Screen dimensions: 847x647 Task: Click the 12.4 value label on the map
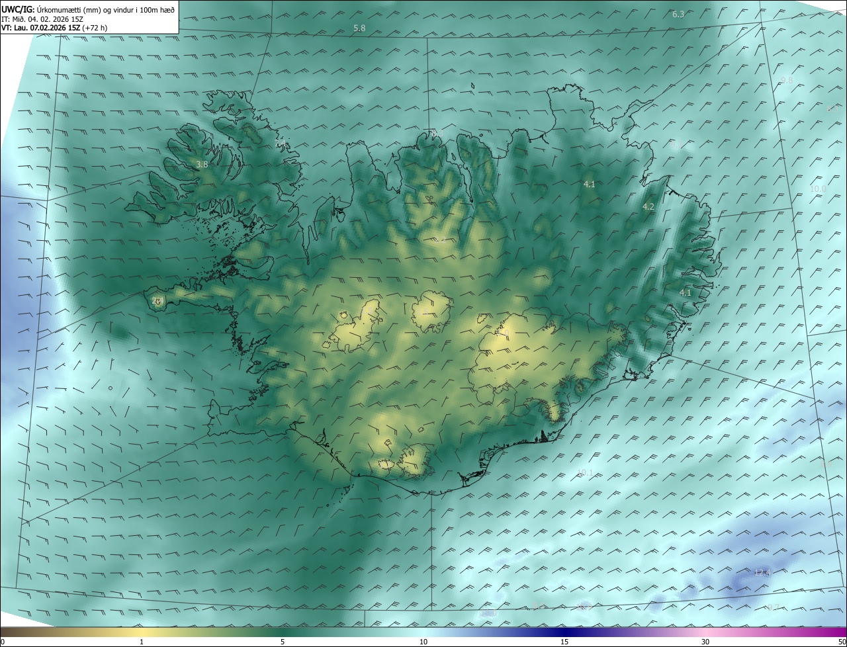point(763,572)
